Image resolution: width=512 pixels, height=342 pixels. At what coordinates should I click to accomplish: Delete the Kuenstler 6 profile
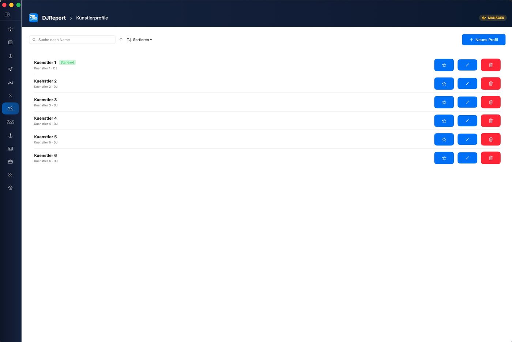(490, 158)
